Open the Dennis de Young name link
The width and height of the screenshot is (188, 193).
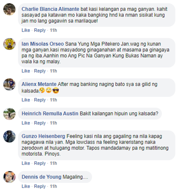(x=41, y=177)
